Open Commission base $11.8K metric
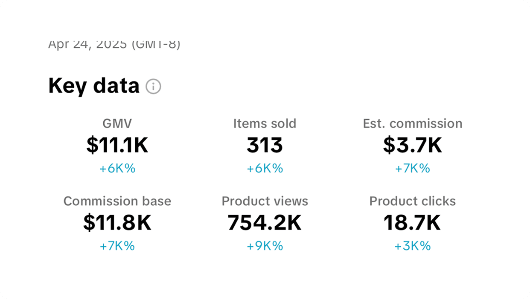Screen dimensions: 530x299 pos(117,223)
